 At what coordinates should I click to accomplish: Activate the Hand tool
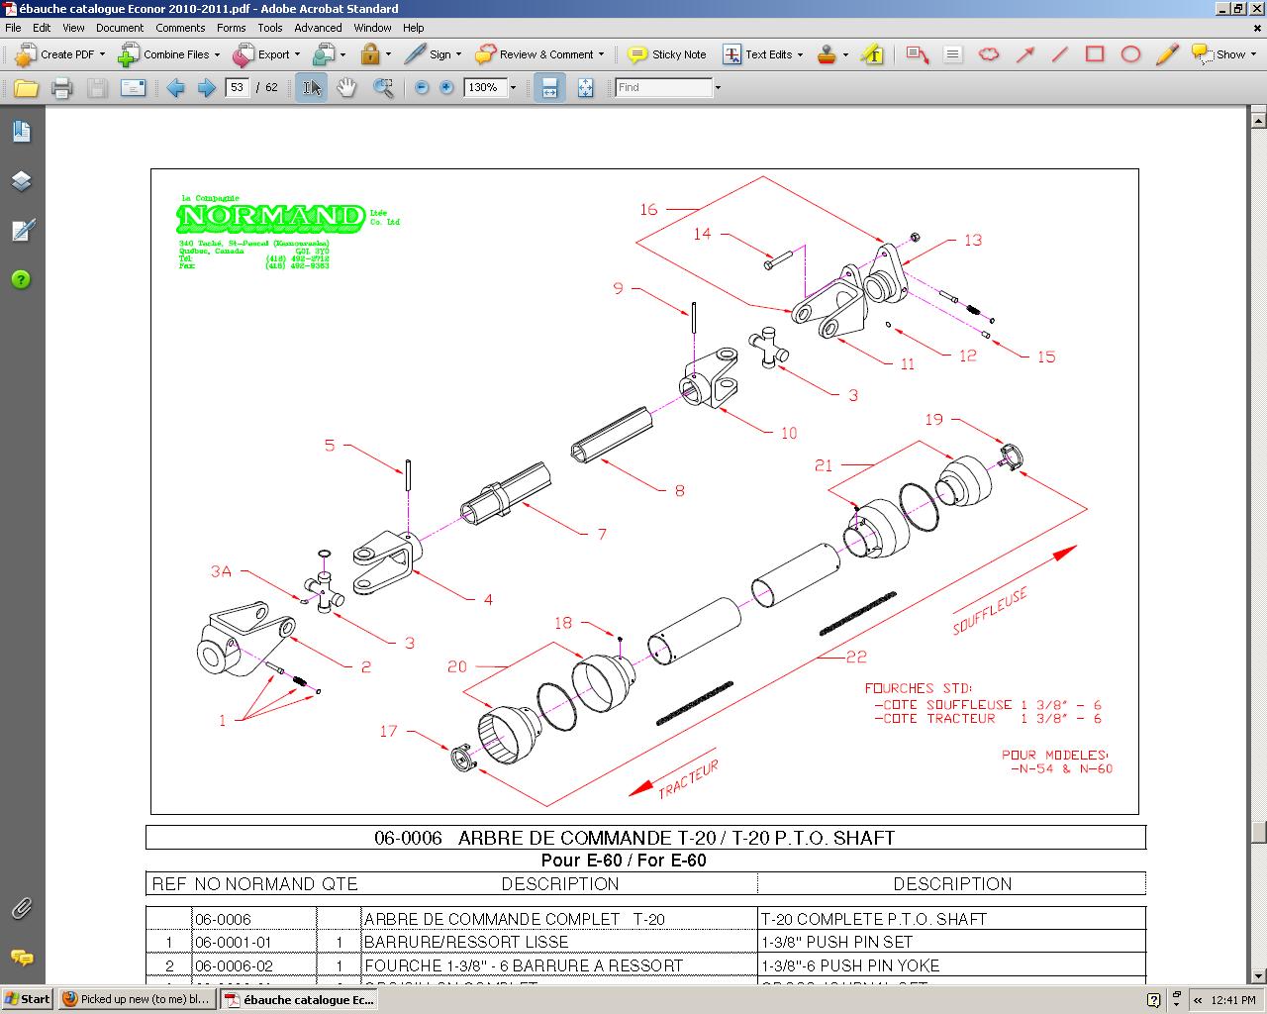(346, 88)
